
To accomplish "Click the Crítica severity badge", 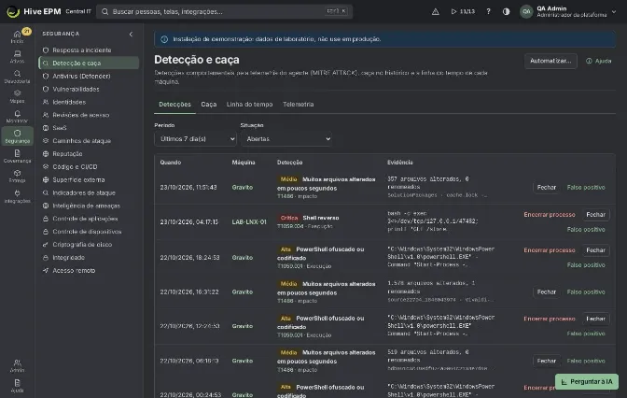I will 288,218.
